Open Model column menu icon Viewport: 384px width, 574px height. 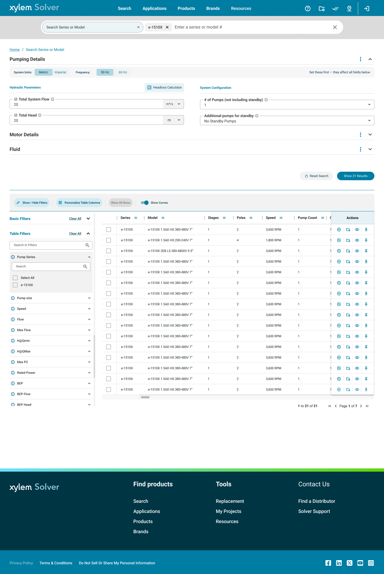click(x=163, y=218)
